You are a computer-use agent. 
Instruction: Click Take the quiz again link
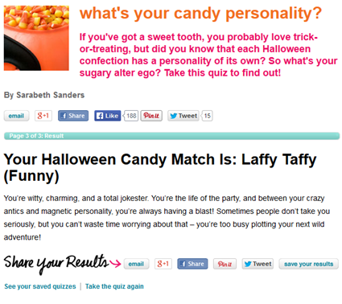tap(114, 286)
